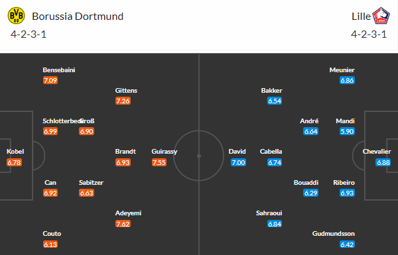Open player Gudmundsson's name
The image size is (398, 255).
pos(333,233)
